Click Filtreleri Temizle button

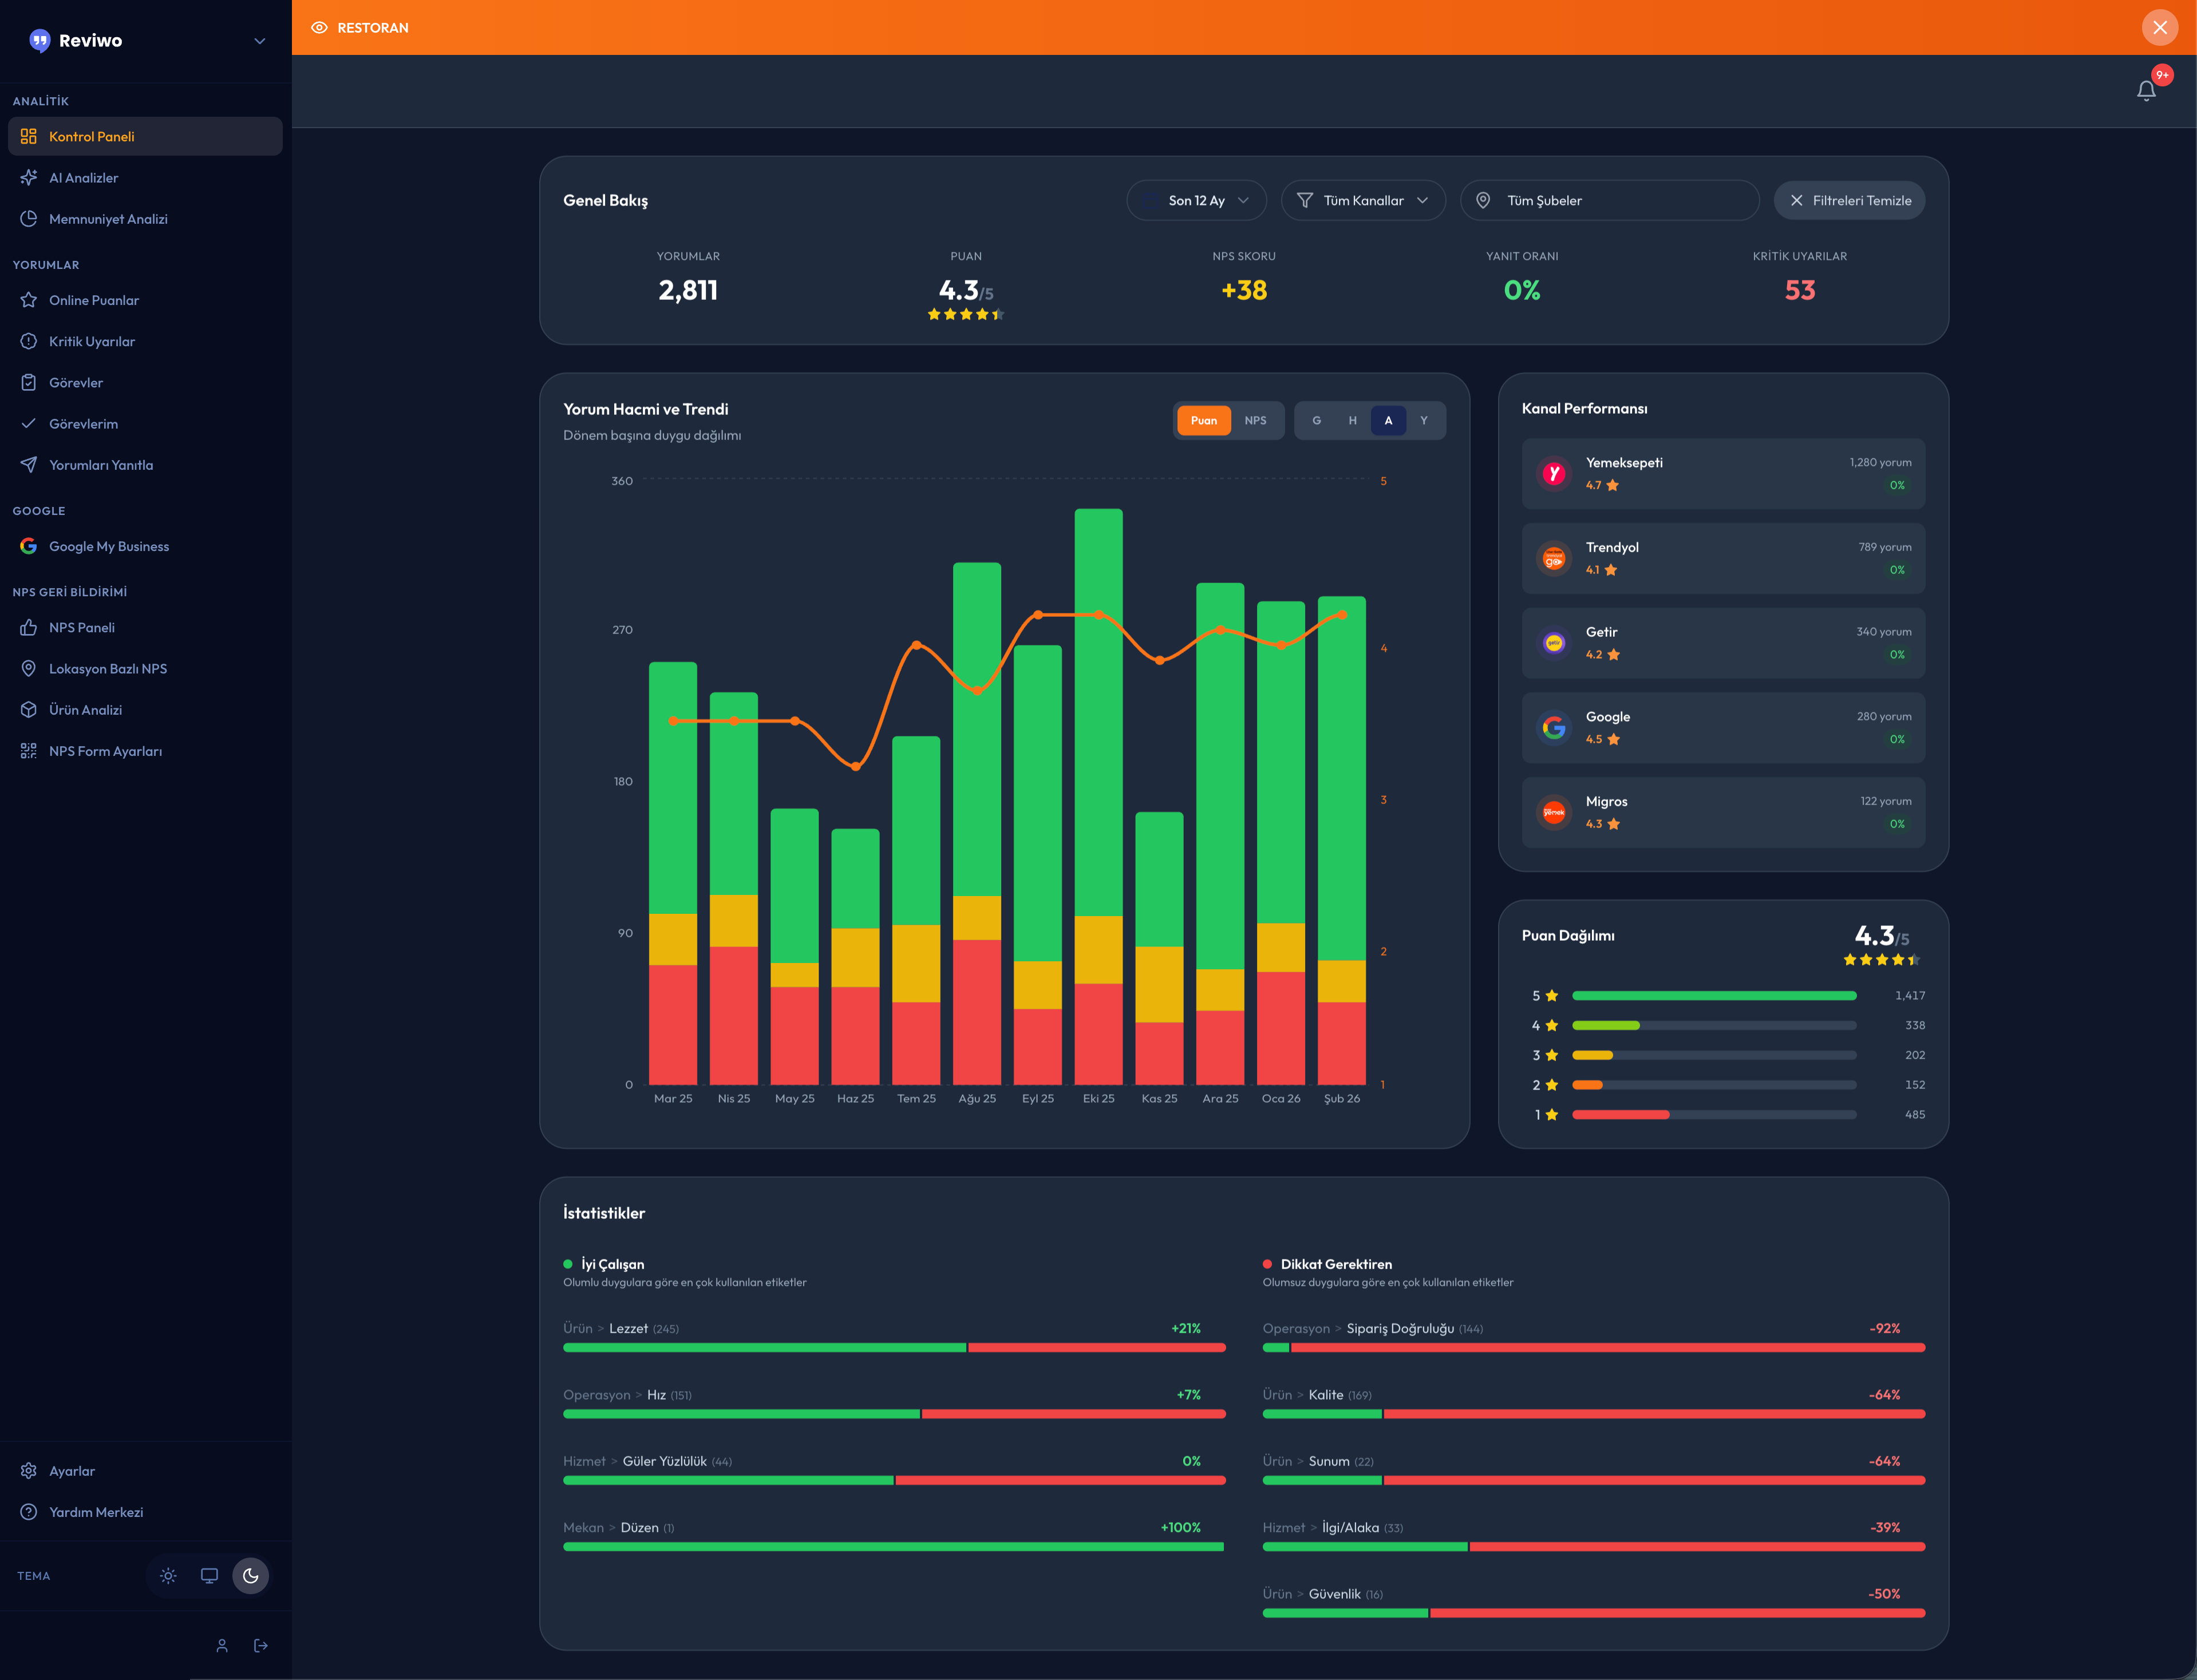1849,201
